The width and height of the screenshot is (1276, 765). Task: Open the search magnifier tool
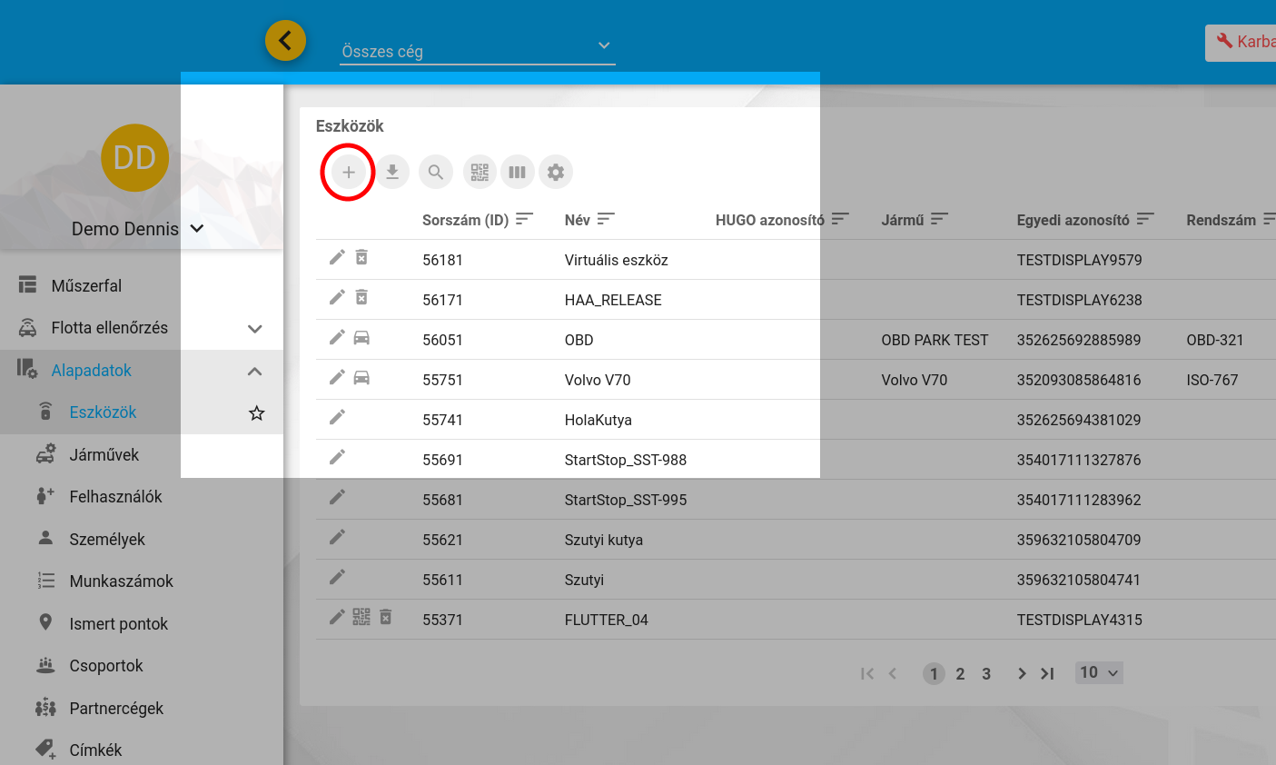pyautogui.click(x=436, y=172)
